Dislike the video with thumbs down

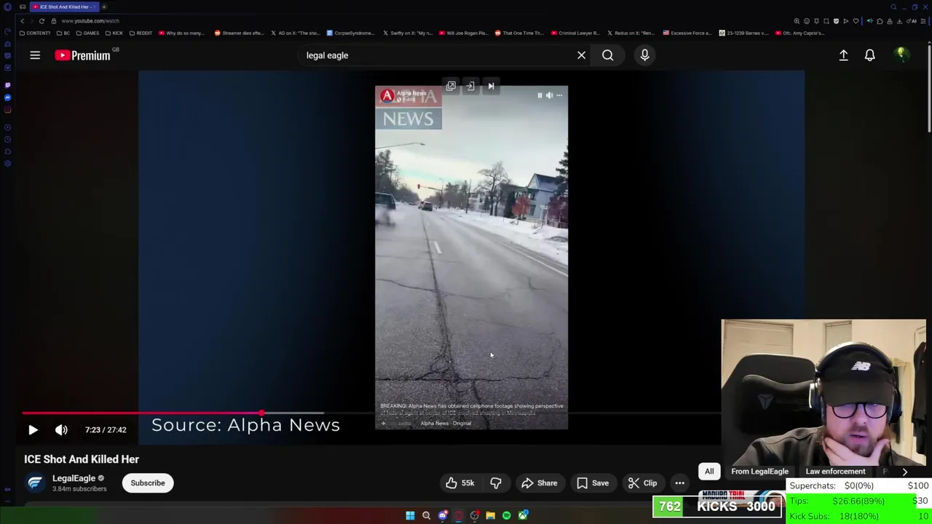496,483
